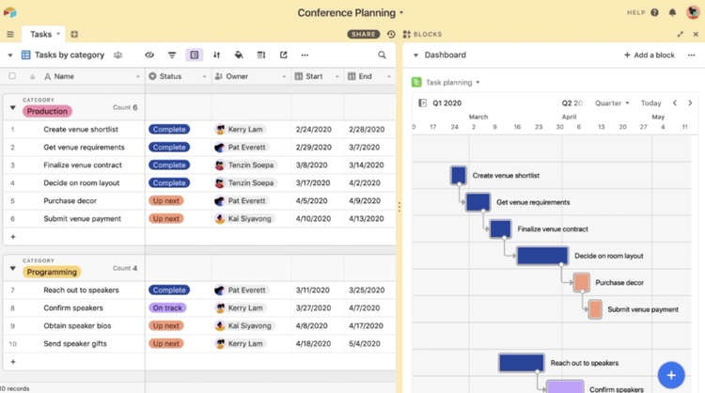Click the group records icon

pyautogui.click(x=195, y=55)
